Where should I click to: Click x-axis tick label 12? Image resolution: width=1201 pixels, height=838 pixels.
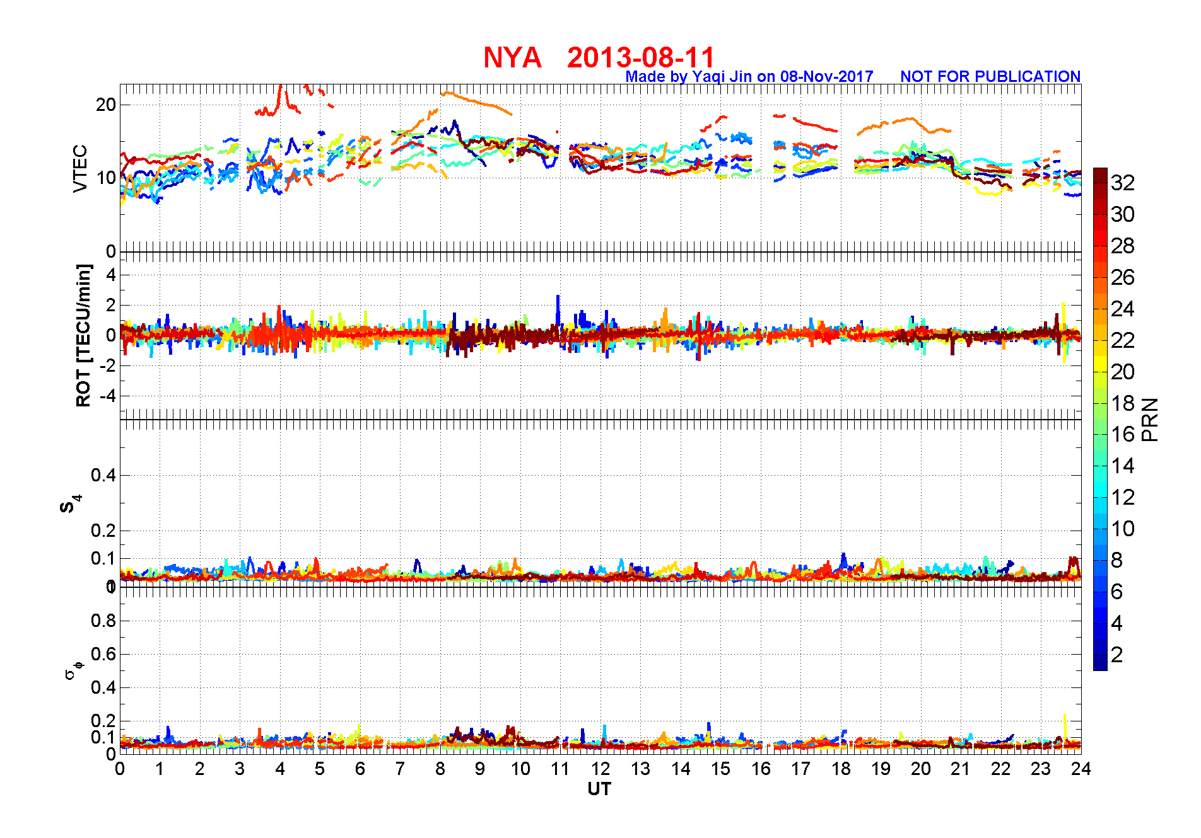coord(600,769)
